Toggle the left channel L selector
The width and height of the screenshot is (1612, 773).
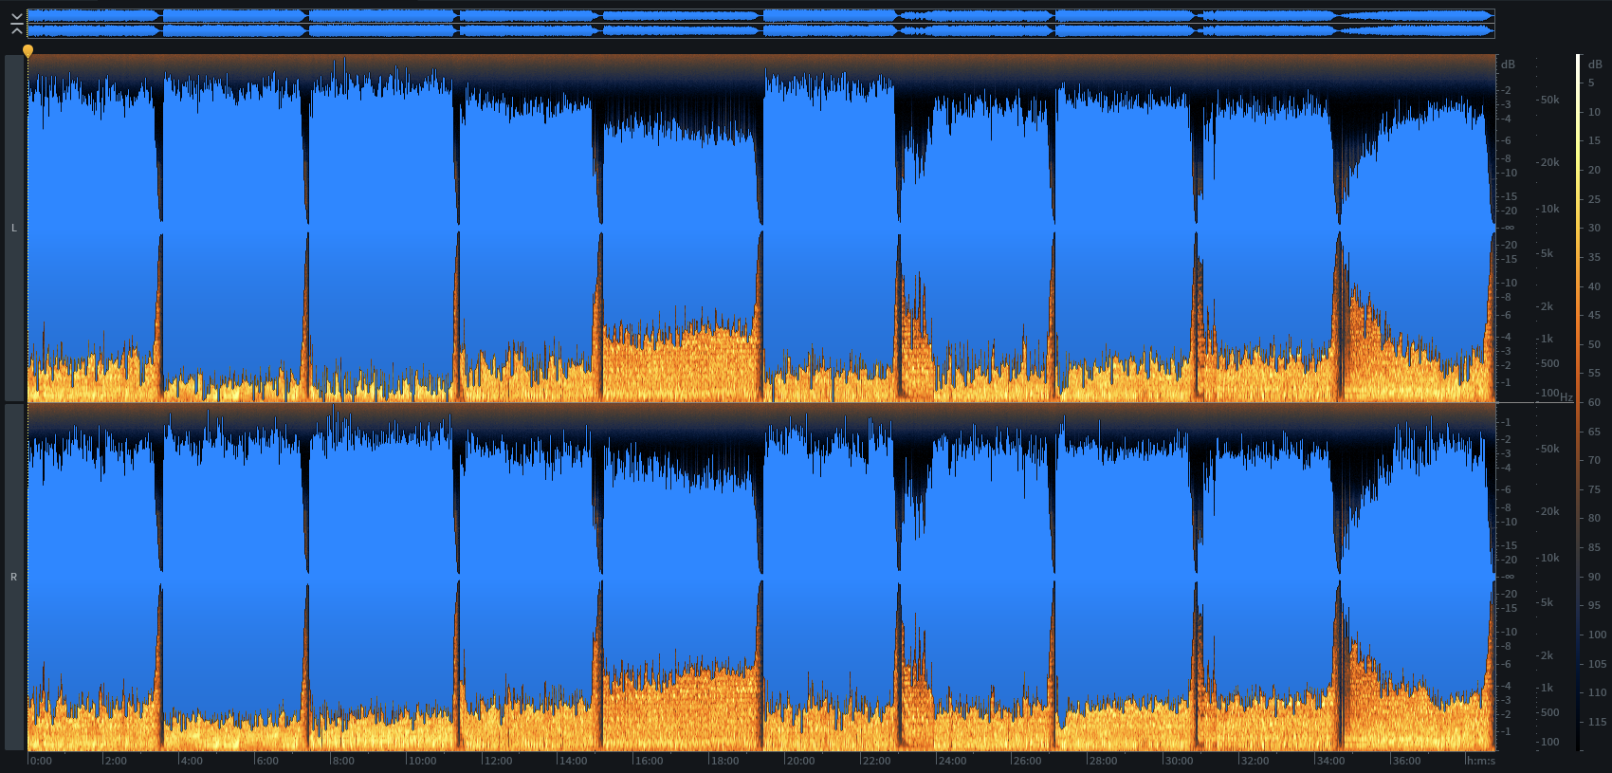click(13, 228)
